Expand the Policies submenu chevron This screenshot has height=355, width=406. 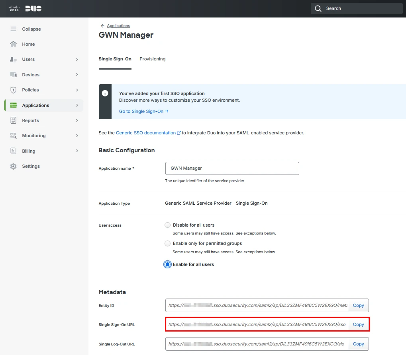(77, 90)
